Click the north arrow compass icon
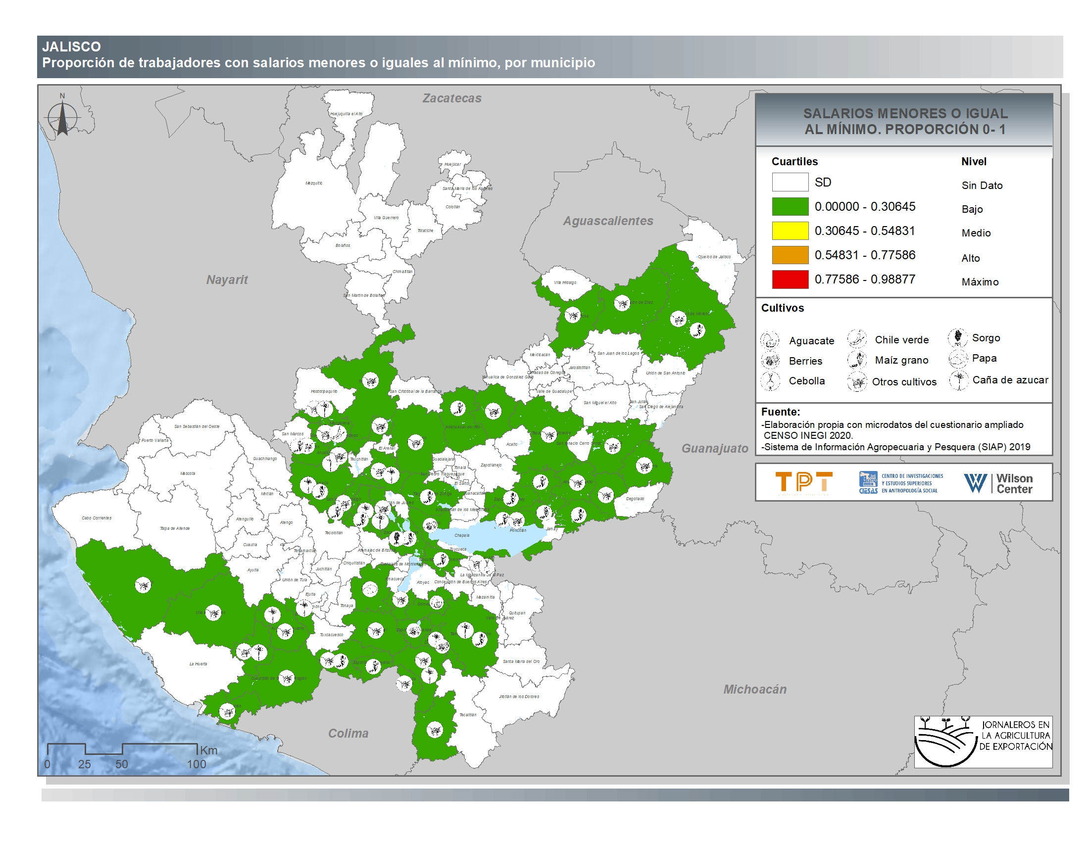This screenshot has width=1089, height=841. point(62,117)
